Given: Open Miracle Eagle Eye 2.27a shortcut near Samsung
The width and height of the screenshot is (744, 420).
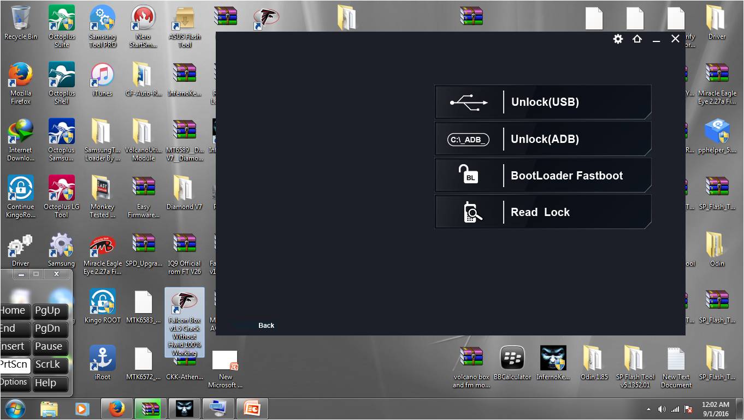Looking at the screenshot, I should (x=102, y=254).
